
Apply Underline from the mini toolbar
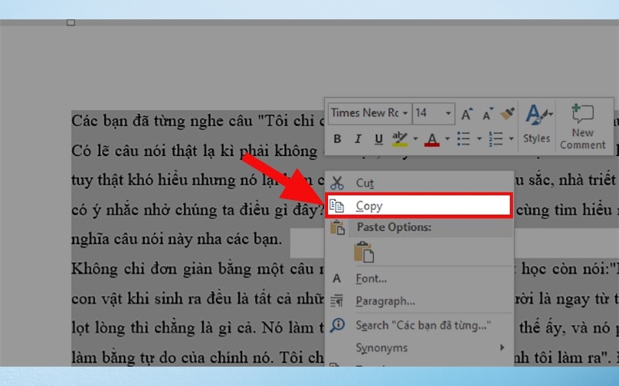pos(378,139)
